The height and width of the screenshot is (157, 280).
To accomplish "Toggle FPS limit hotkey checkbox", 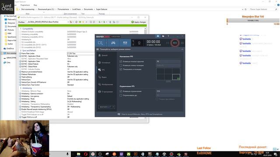I will tap(121, 91).
